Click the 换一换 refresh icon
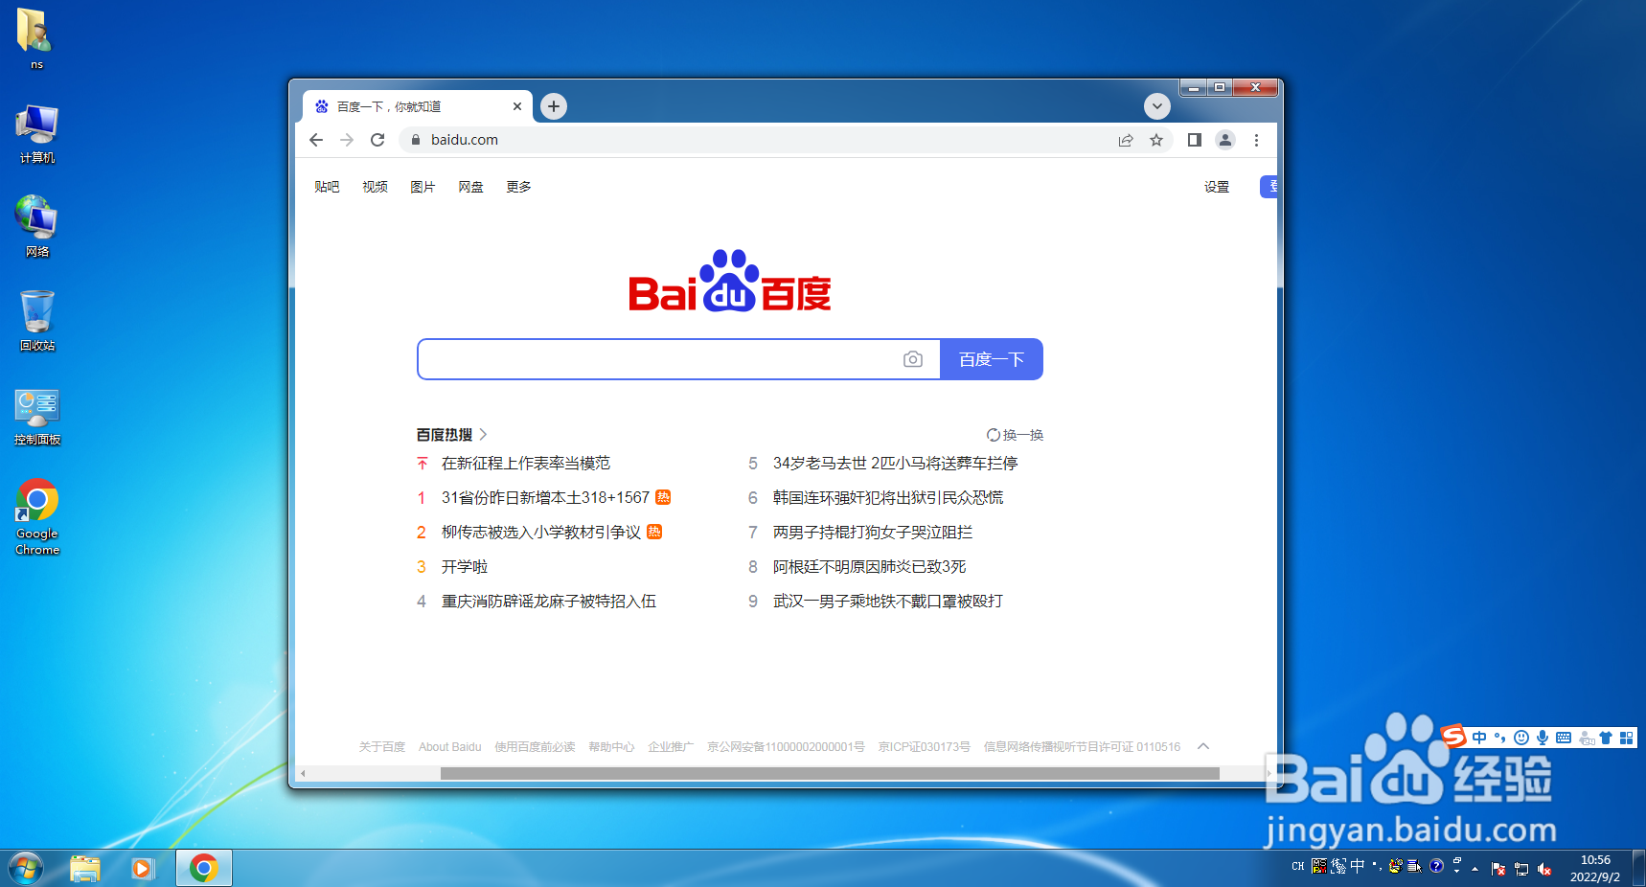This screenshot has height=887, width=1646. tap(994, 435)
